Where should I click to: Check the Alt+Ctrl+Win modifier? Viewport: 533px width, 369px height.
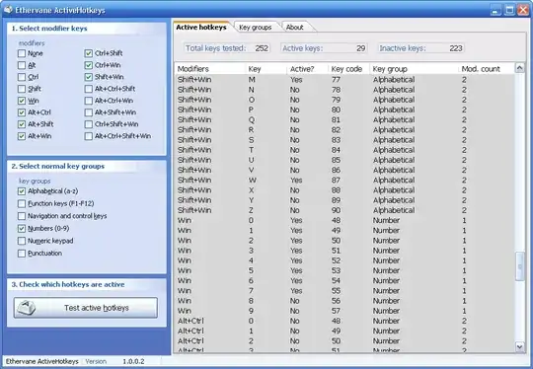tap(89, 101)
